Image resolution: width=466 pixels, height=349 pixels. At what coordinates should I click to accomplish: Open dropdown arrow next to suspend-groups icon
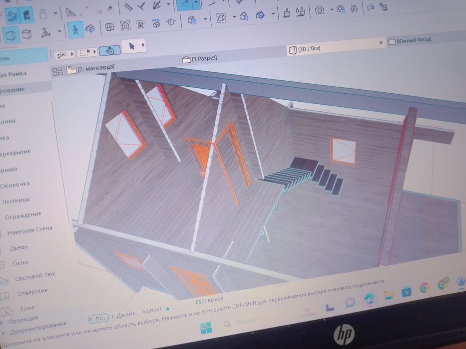click(55, 13)
